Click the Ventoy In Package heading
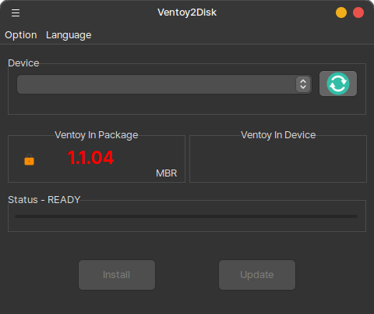Viewport: 374px width, 314px height. click(x=97, y=135)
